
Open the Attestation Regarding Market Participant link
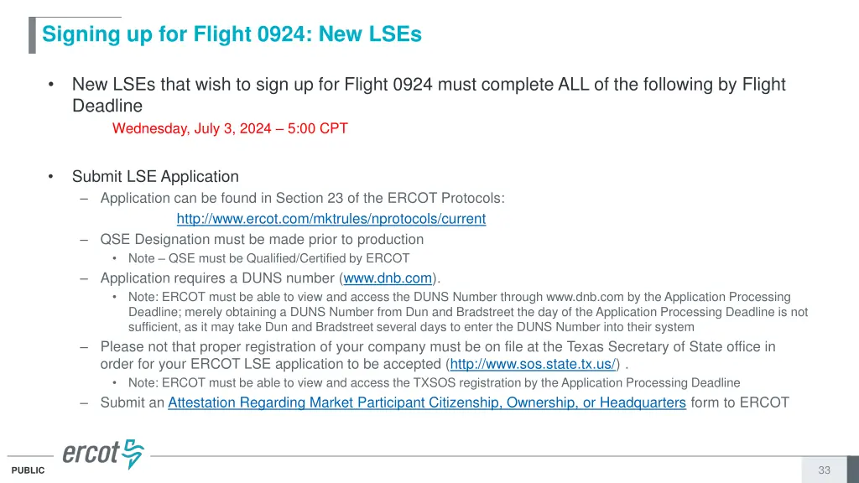[x=427, y=402]
